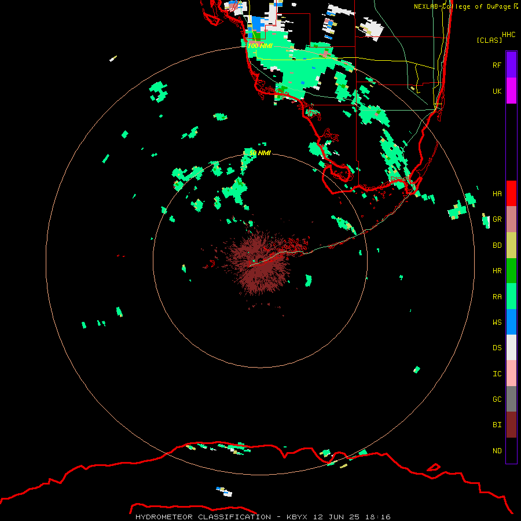The width and height of the screenshot is (521, 521).
Task: Click the HA red legend swatch
Action: (x=511, y=193)
